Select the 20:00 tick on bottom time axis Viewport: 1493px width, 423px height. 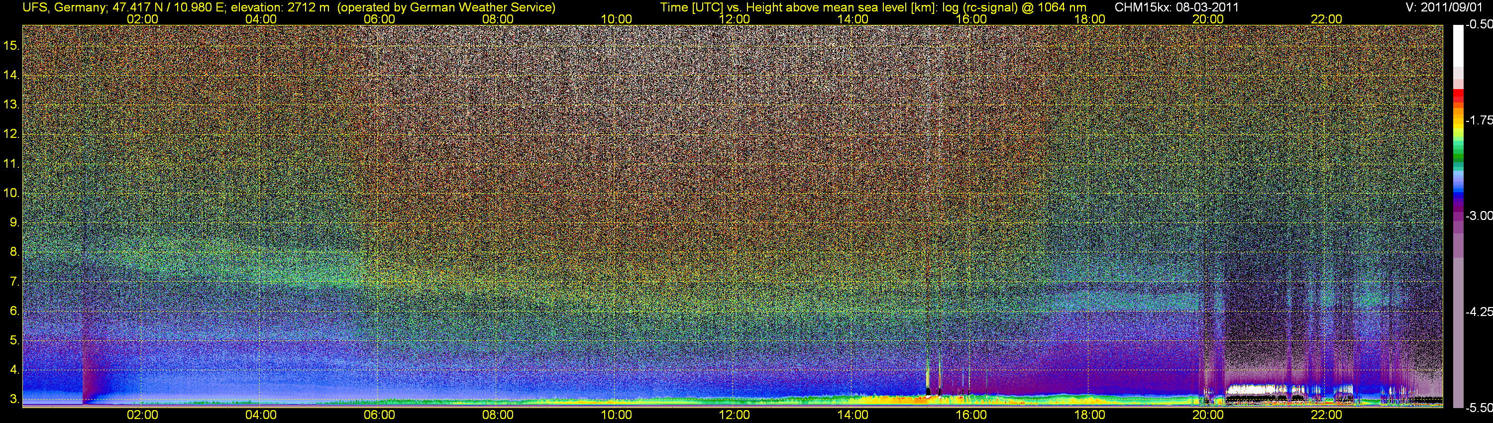pos(1208,415)
